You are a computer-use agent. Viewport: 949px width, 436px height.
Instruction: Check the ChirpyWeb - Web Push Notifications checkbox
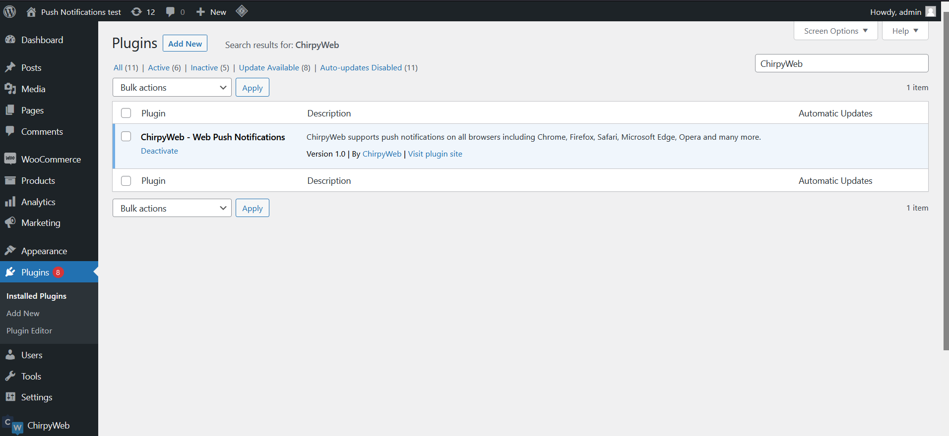point(126,136)
